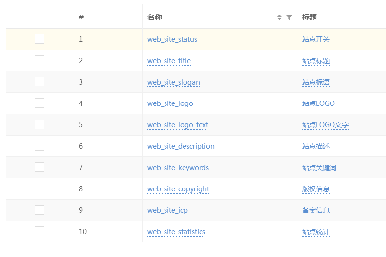Edit the web_site_title name
This screenshot has width=386, height=257.
click(169, 61)
